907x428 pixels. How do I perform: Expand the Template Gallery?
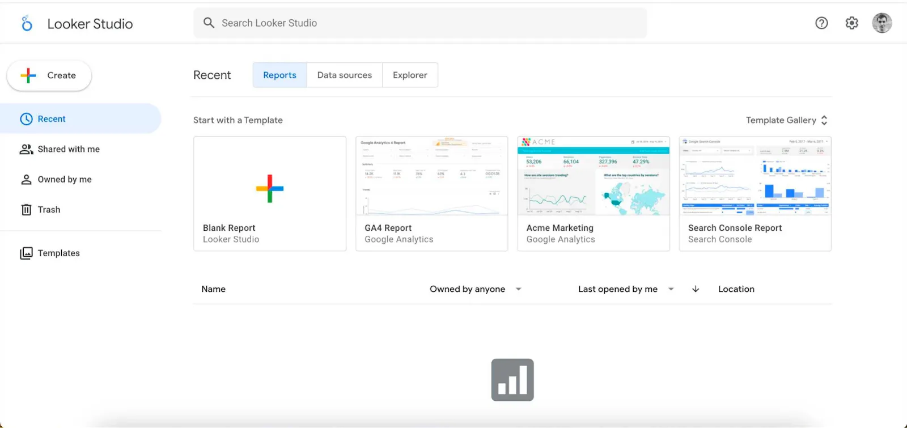click(x=787, y=120)
